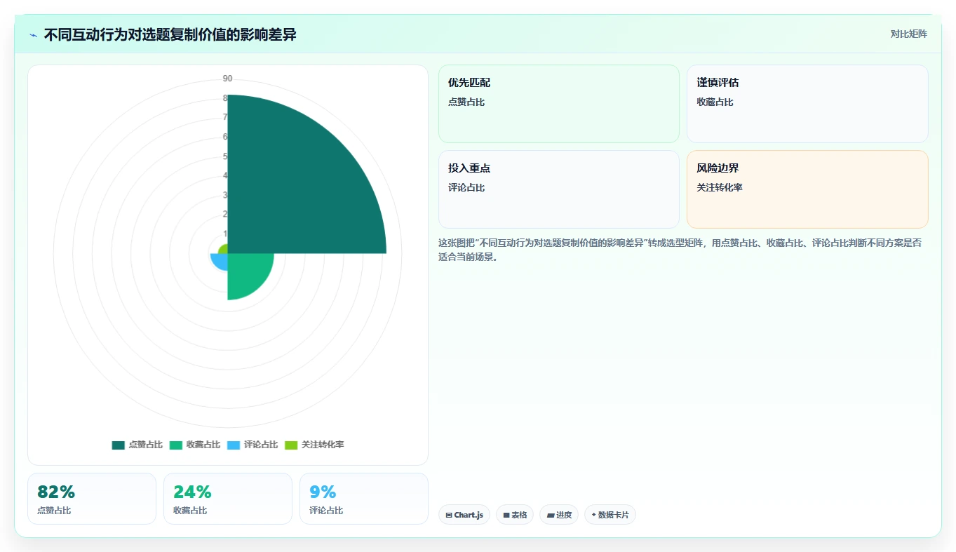This screenshot has width=956, height=552.
Task: Open the 投入重点 matrix card
Action: [559, 189]
